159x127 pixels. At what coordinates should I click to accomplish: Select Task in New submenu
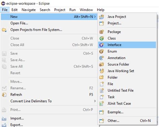[x=127, y=97]
